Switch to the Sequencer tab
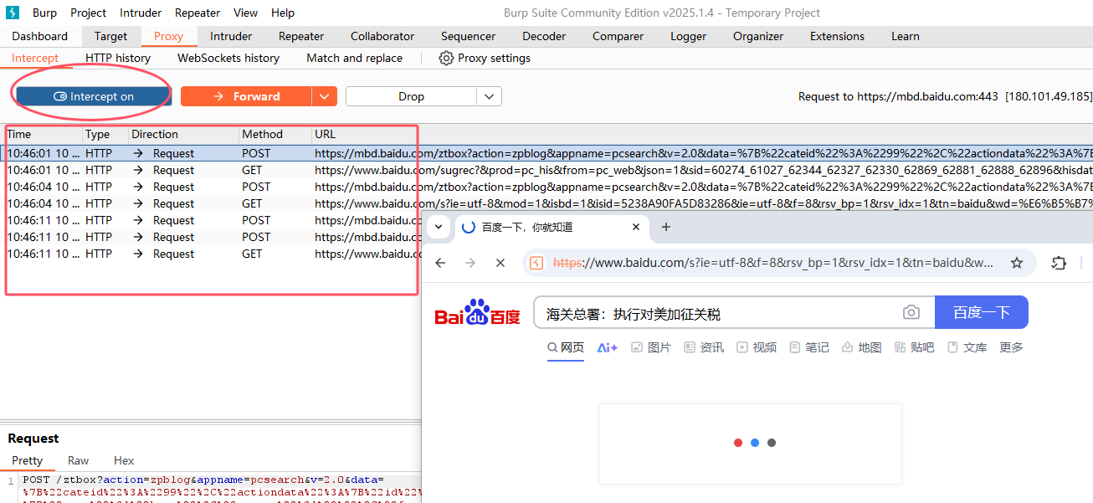The image size is (1093, 503). coord(469,36)
